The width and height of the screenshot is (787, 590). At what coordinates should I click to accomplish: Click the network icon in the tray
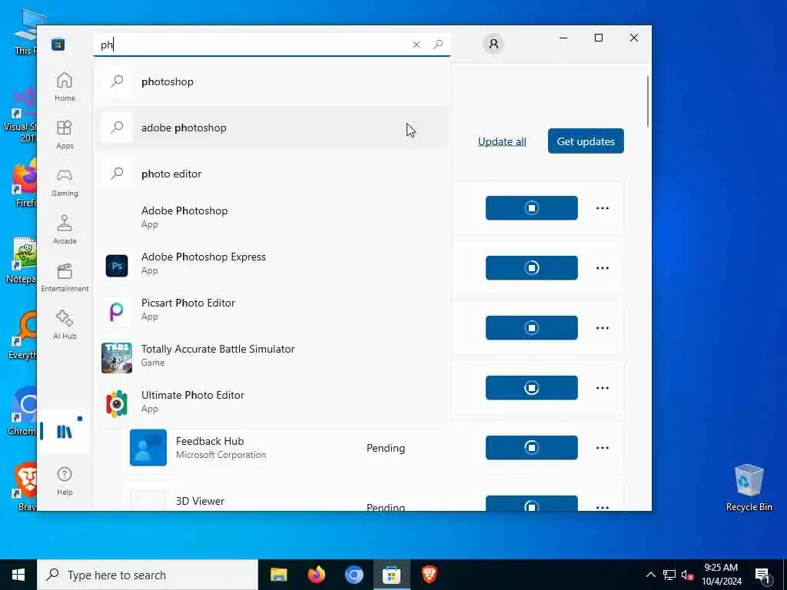669,575
